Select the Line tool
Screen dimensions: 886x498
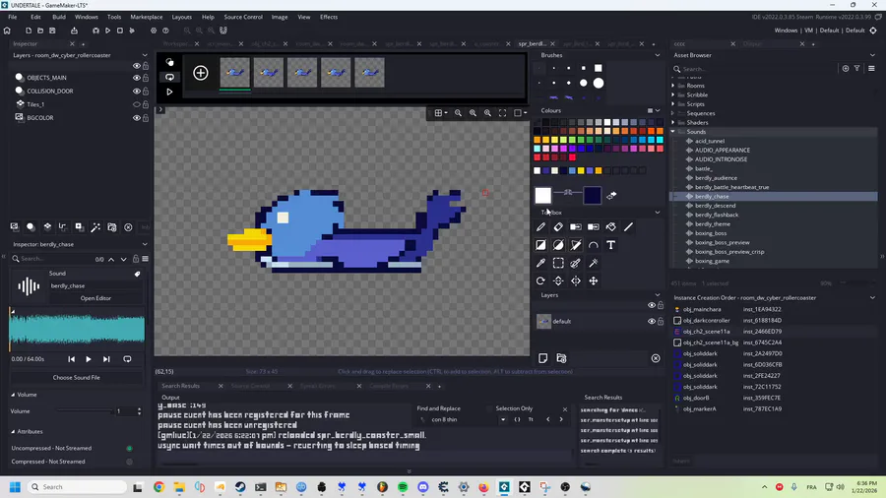point(628,227)
